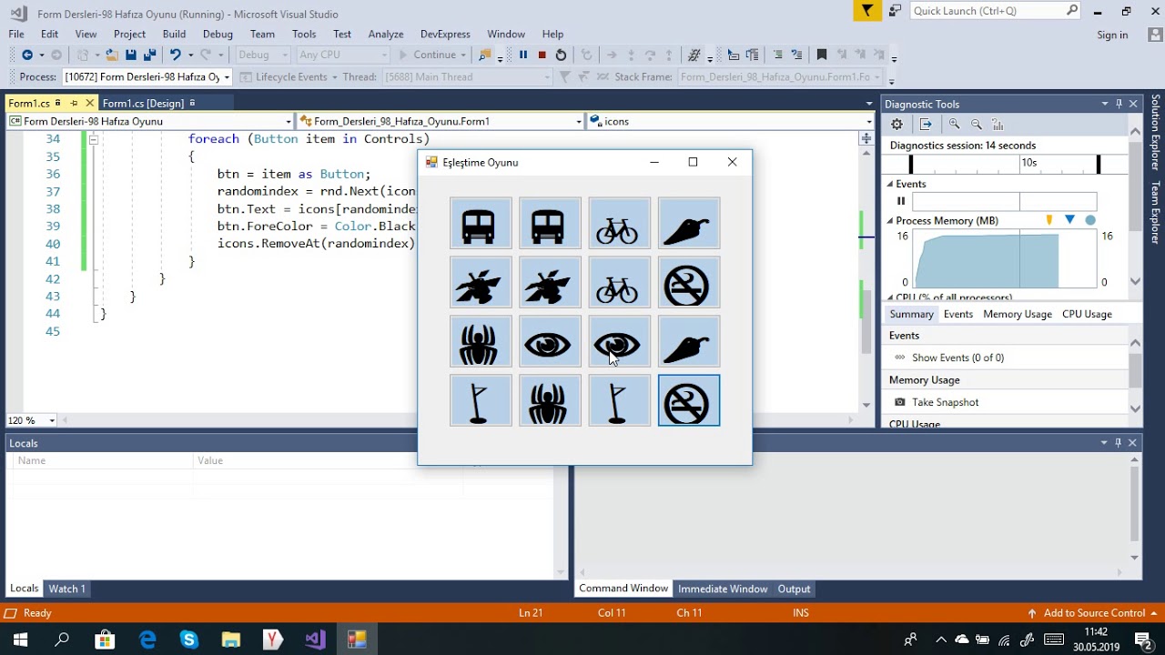Collapse the Events graph section
Screen dimensions: 1165x655
pyautogui.click(x=891, y=184)
